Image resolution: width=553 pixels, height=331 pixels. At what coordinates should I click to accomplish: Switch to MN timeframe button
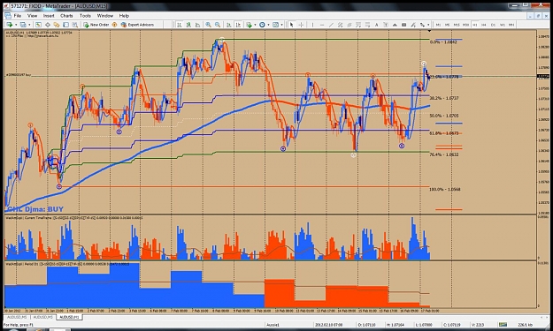[x=511, y=25]
